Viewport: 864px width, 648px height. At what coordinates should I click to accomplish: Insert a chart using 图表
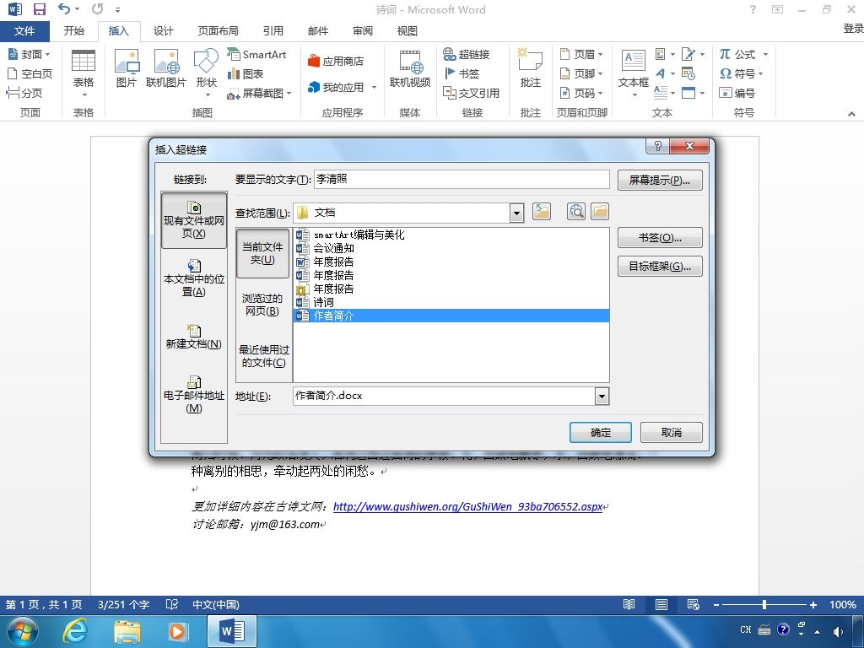(x=246, y=73)
